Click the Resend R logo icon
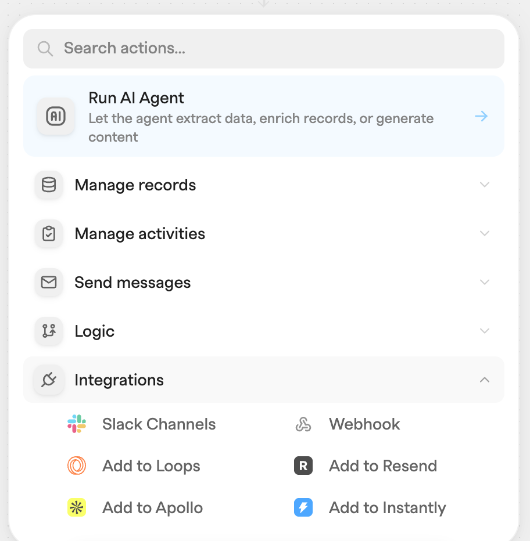The image size is (530, 541). pos(303,466)
